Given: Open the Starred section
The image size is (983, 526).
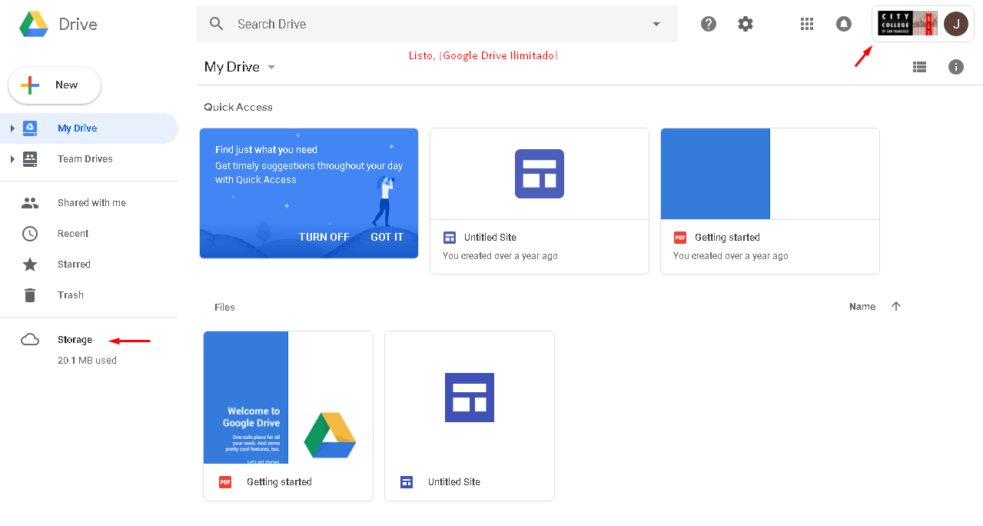Looking at the screenshot, I should pyautogui.click(x=74, y=265).
